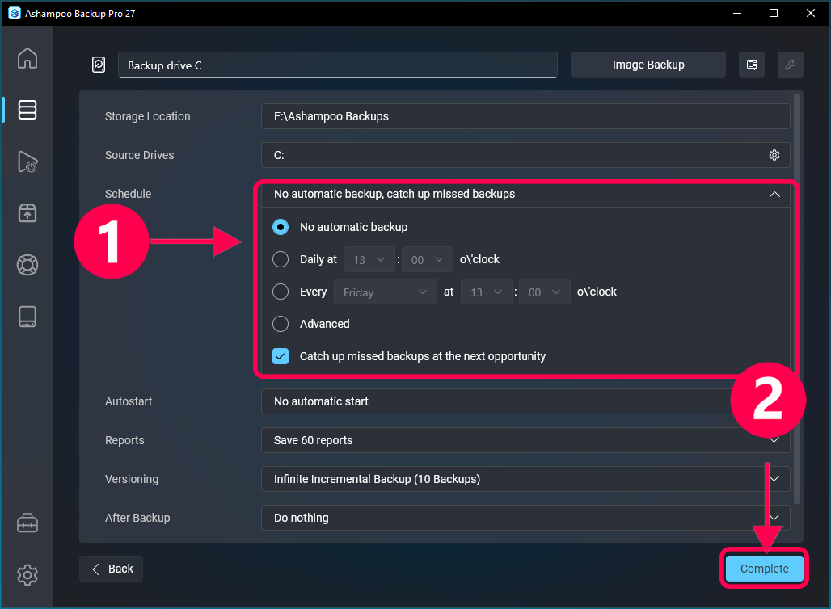Open the Home sidebar icon
831x609 pixels.
(27, 58)
